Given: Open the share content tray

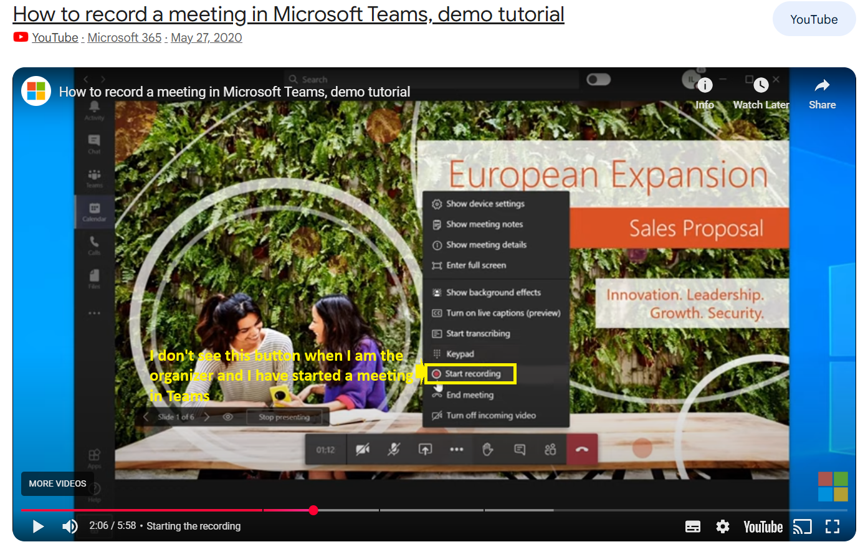Looking at the screenshot, I should (x=425, y=449).
